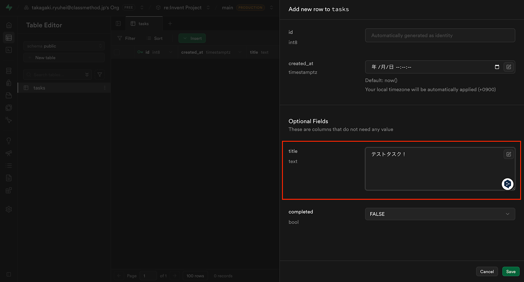524x282 pixels.
Task: Click the Supabase logo
Action: click(9, 7)
